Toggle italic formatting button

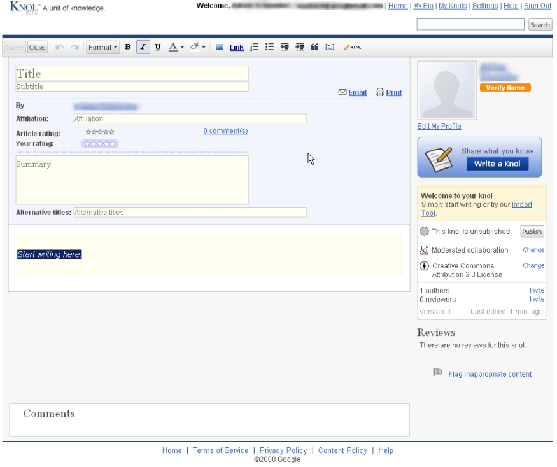(x=143, y=47)
